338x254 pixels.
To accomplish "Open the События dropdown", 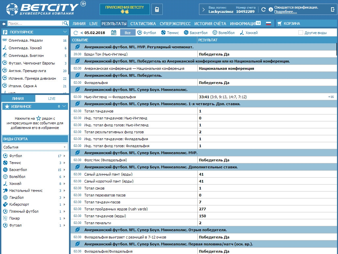I will [x=35, y=147].
